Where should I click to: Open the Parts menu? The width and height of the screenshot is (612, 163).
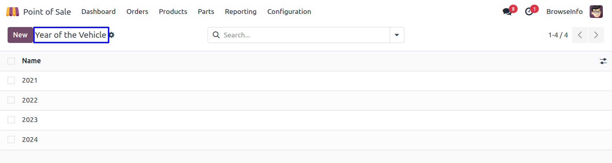point(206,12)
